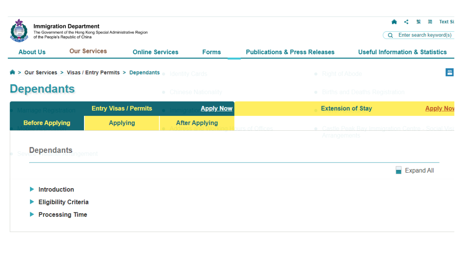Click the search magnifier icon
This screenshot has width=462, height=260.
(x=390, y=35)
